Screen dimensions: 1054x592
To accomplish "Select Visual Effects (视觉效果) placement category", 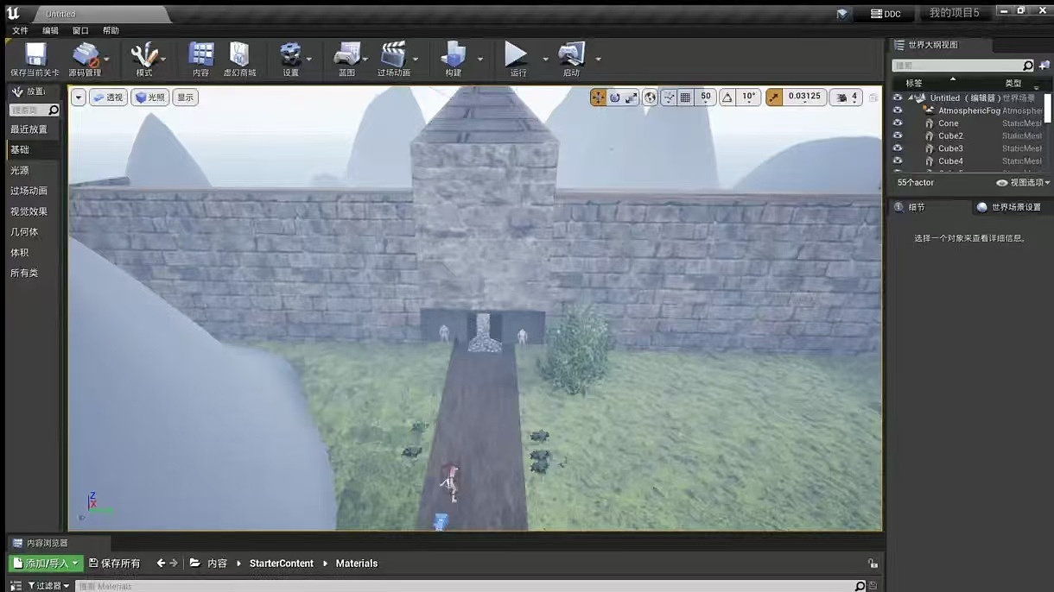I will pyautogui.click(x=33, y=211).
